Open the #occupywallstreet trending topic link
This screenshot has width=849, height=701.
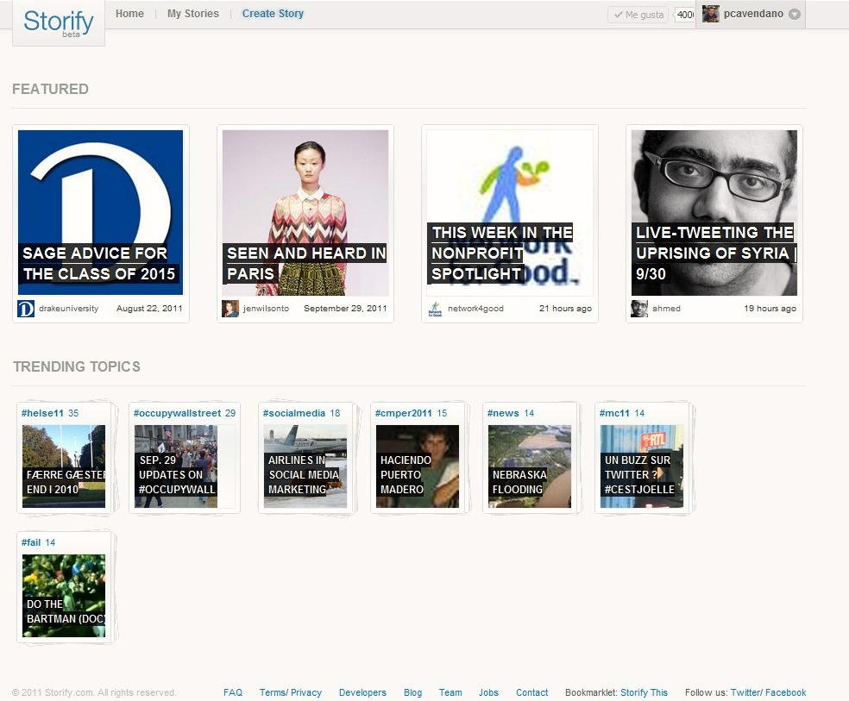(177, 413)
